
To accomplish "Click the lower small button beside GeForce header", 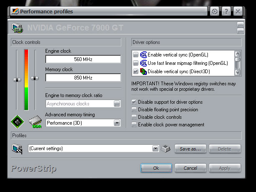I will 241,31.
